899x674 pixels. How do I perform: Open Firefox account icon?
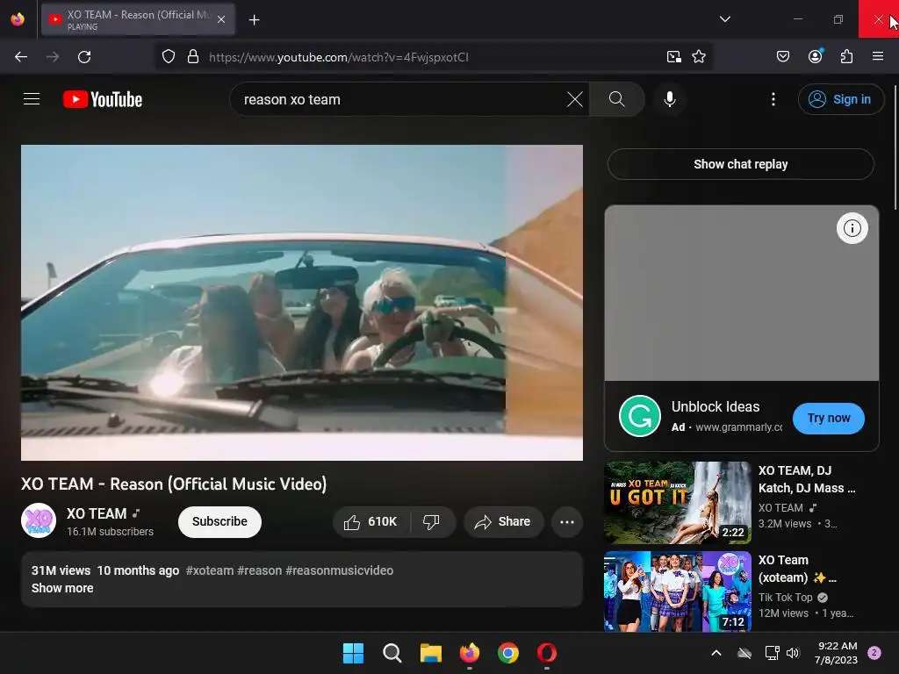click(815, 56)
